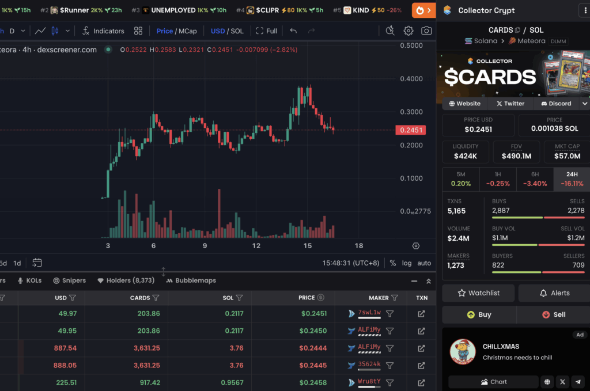Click the Buy button
Viewport: 590px width, 391px height.
[x=479, y=314]
